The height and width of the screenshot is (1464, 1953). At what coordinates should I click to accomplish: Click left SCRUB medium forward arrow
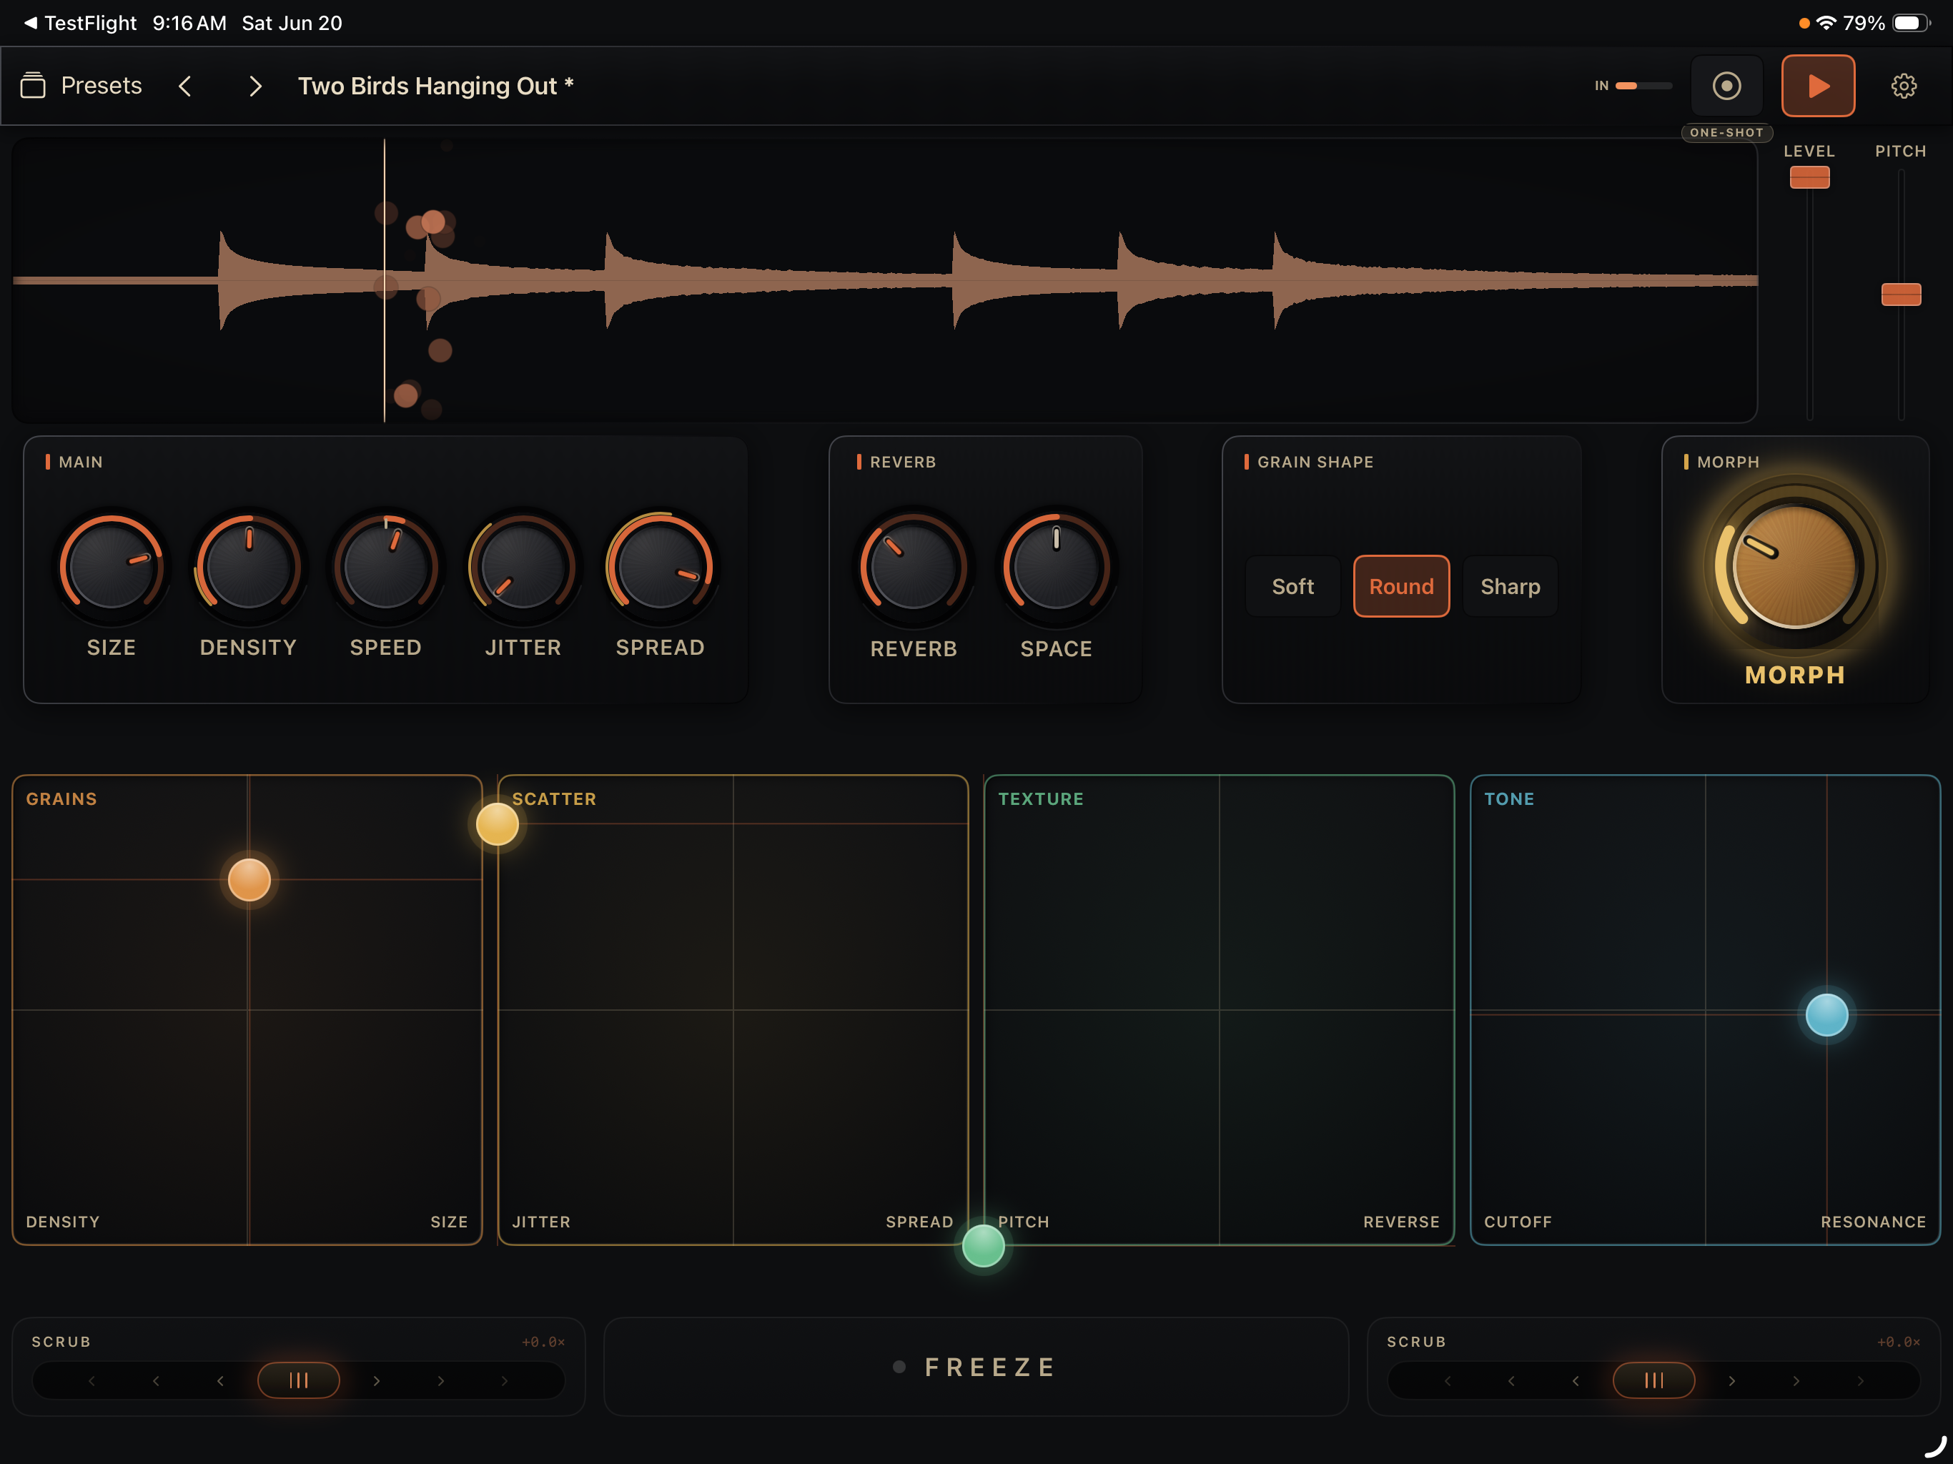pos(440,1380)
